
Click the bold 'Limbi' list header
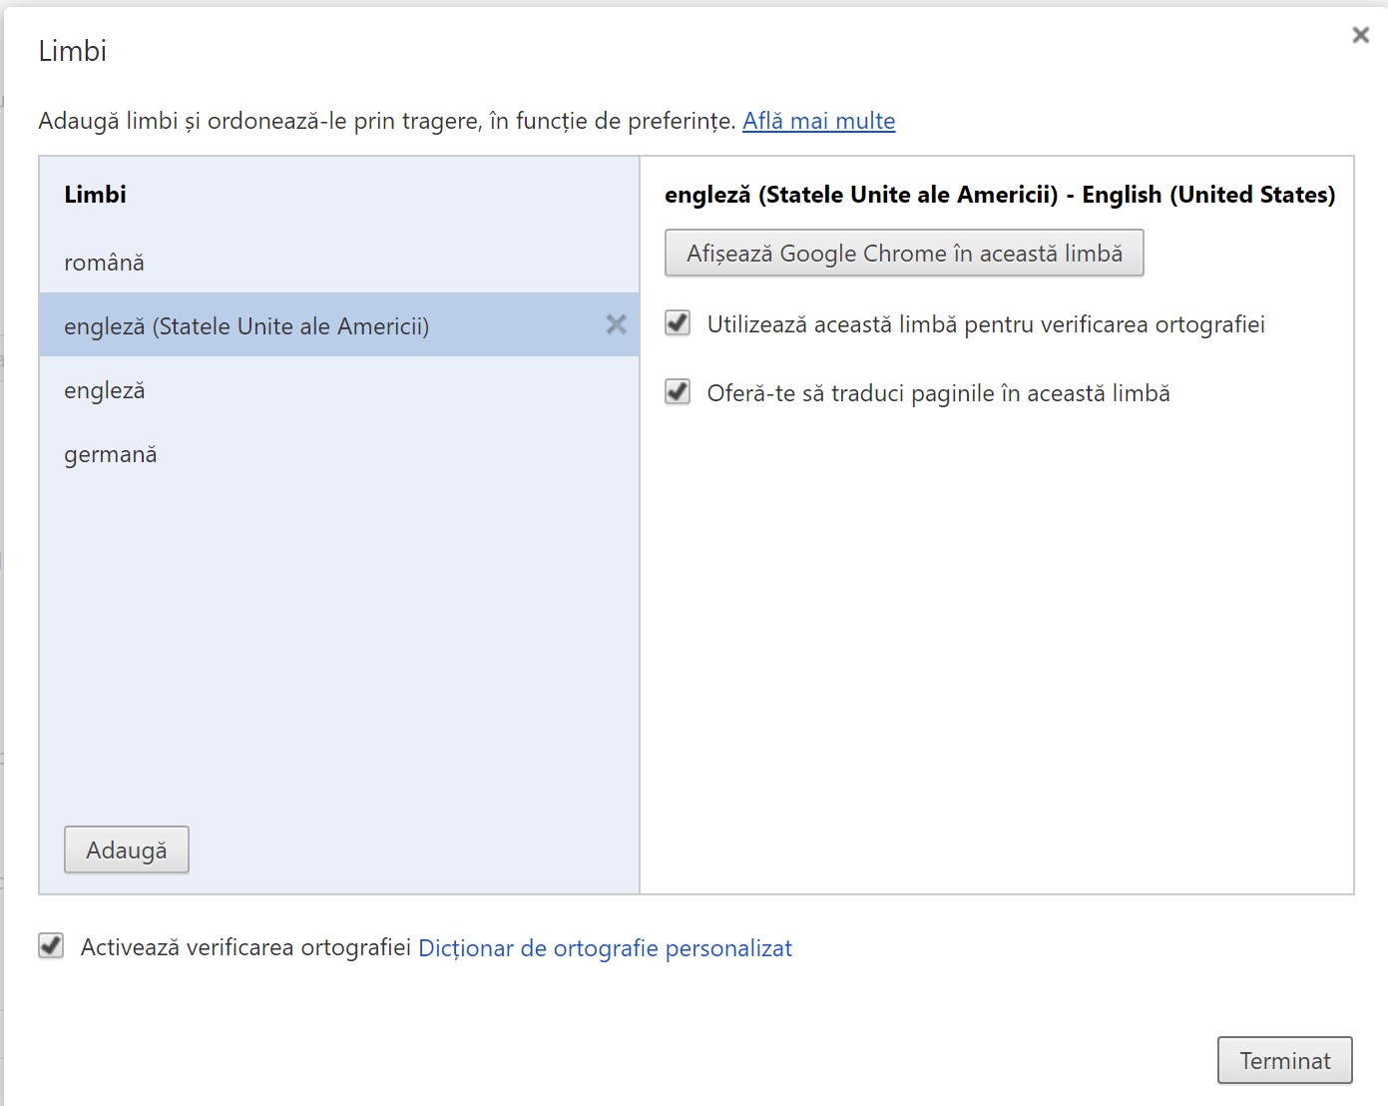click(95, 195)
